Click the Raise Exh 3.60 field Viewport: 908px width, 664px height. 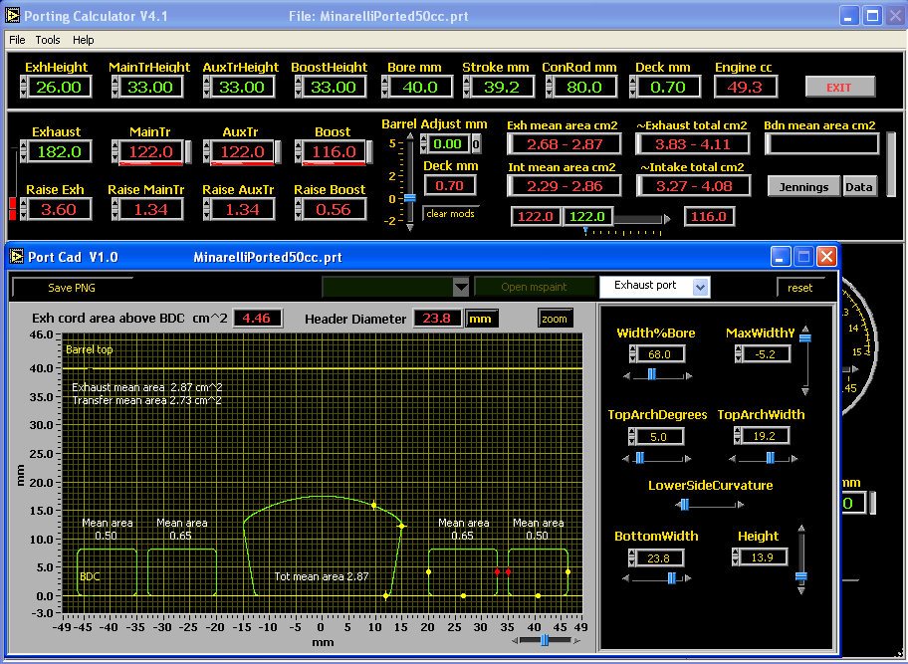click(x=59, y=210)
